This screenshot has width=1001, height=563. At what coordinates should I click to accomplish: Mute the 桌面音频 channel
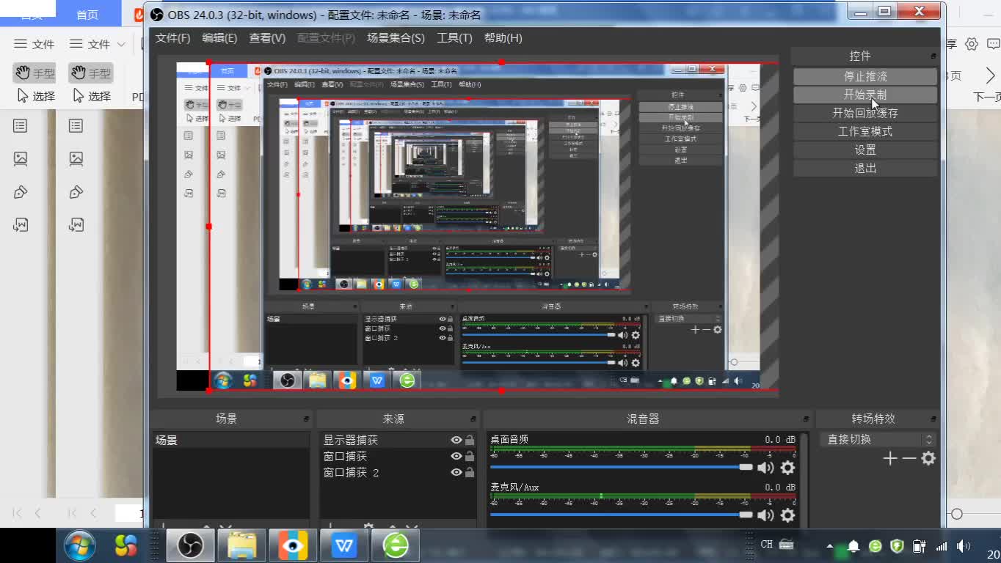[765, 468]
